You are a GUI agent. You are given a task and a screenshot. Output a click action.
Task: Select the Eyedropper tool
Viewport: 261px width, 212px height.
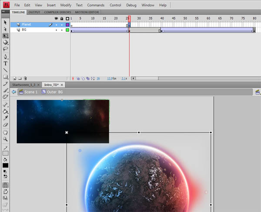point(5,118)
